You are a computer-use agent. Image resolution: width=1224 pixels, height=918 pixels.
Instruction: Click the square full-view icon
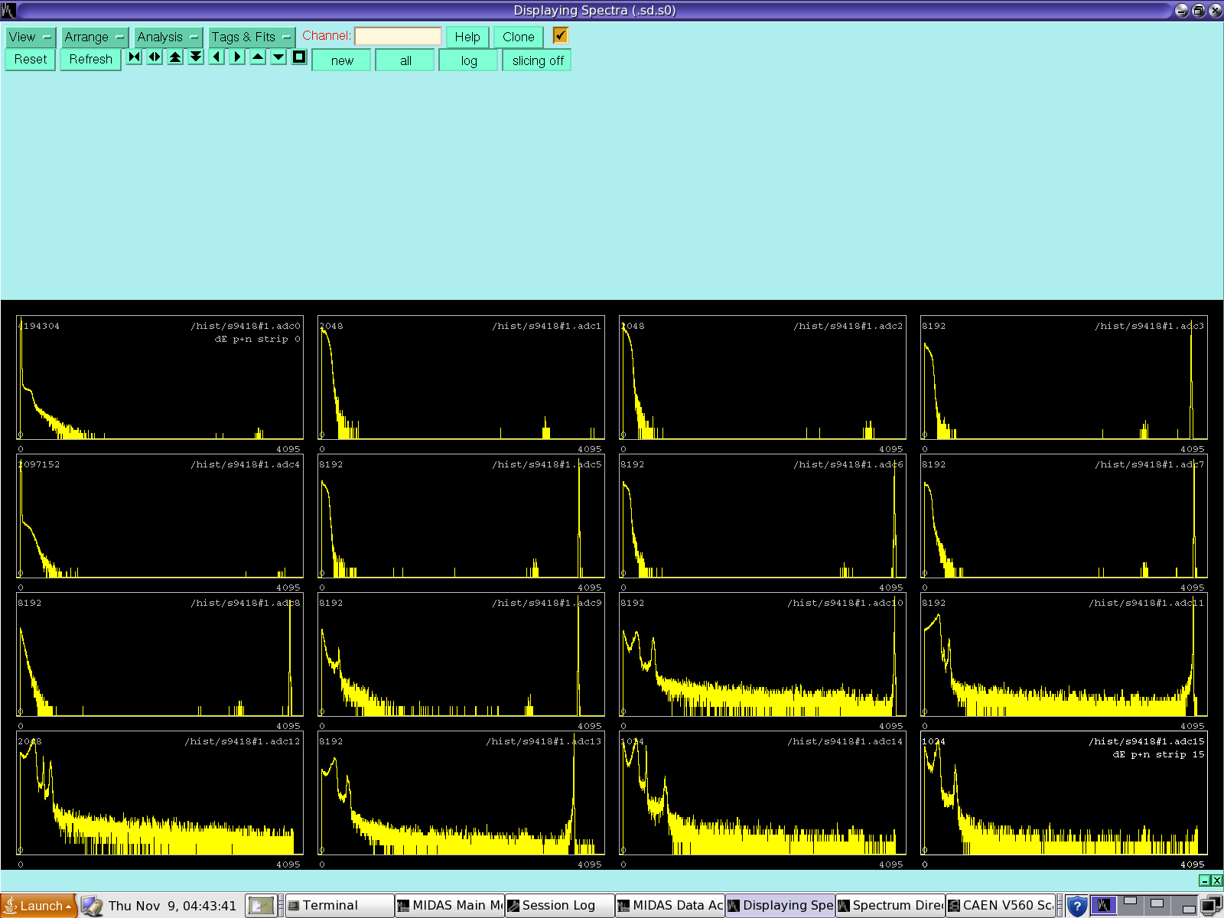coord(299,57)
